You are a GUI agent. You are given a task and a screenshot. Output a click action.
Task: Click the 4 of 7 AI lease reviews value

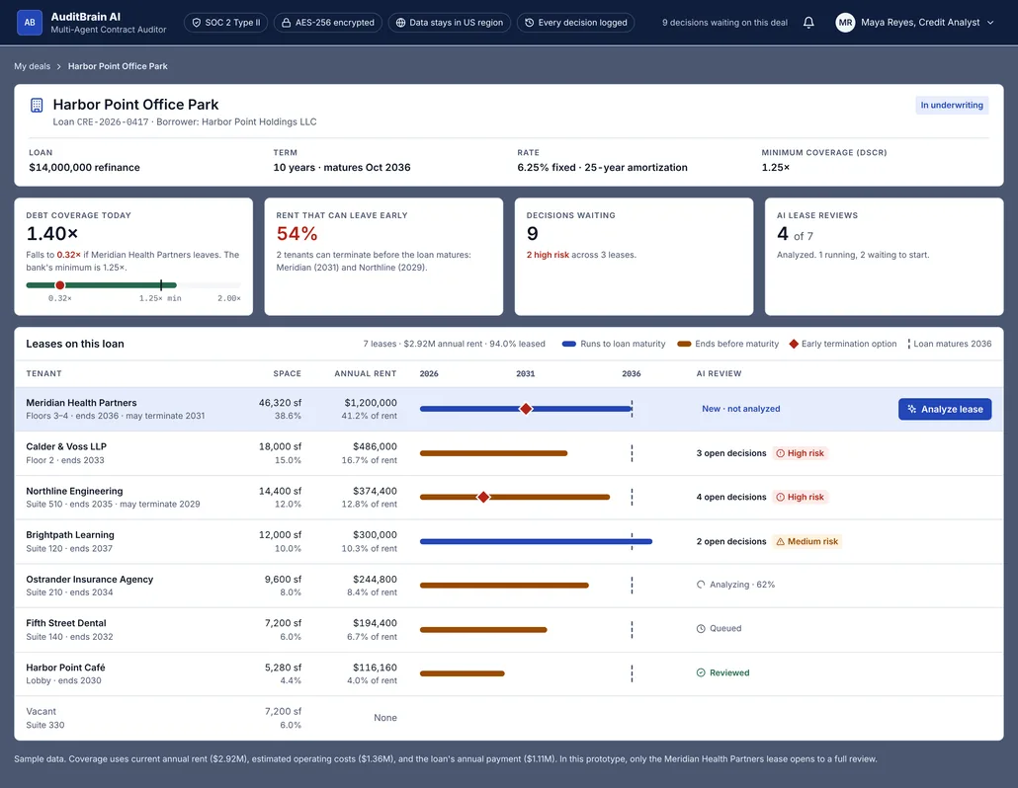[795, 234]
